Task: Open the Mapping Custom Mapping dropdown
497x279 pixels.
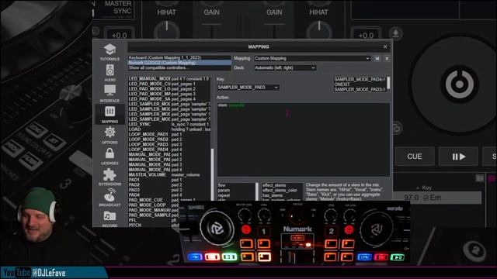Action: coord(312,59)
